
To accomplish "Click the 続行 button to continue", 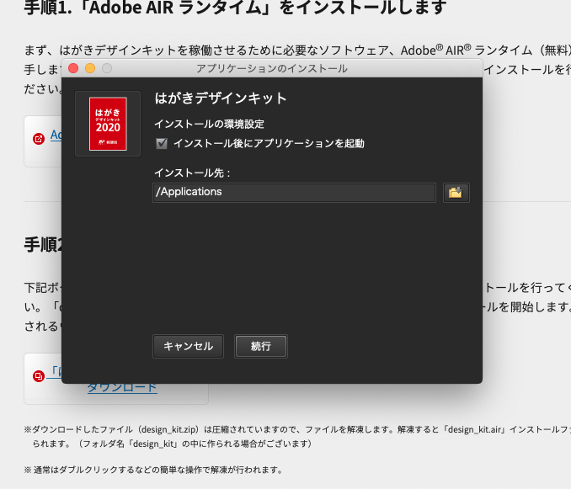I will click(261, 346).
